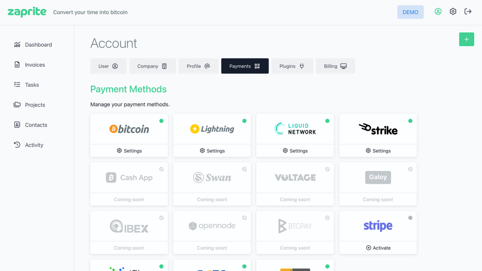The image size is (482, 271).
Task: Click the Liquid Network logo card
Action: (x=295, y=129)
